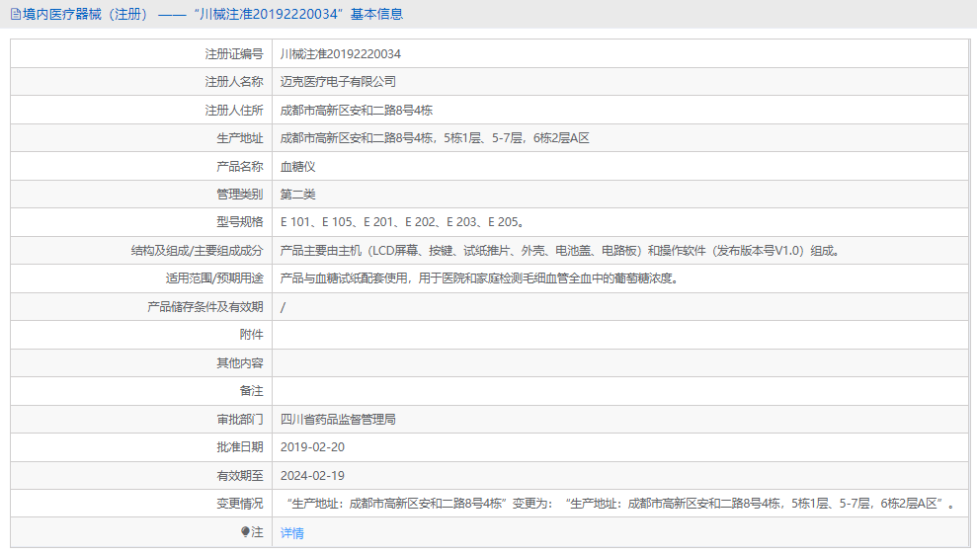Click the 产品储存条件及有效期 label
The image size is (977, 554).
click(x=205, y=307)
